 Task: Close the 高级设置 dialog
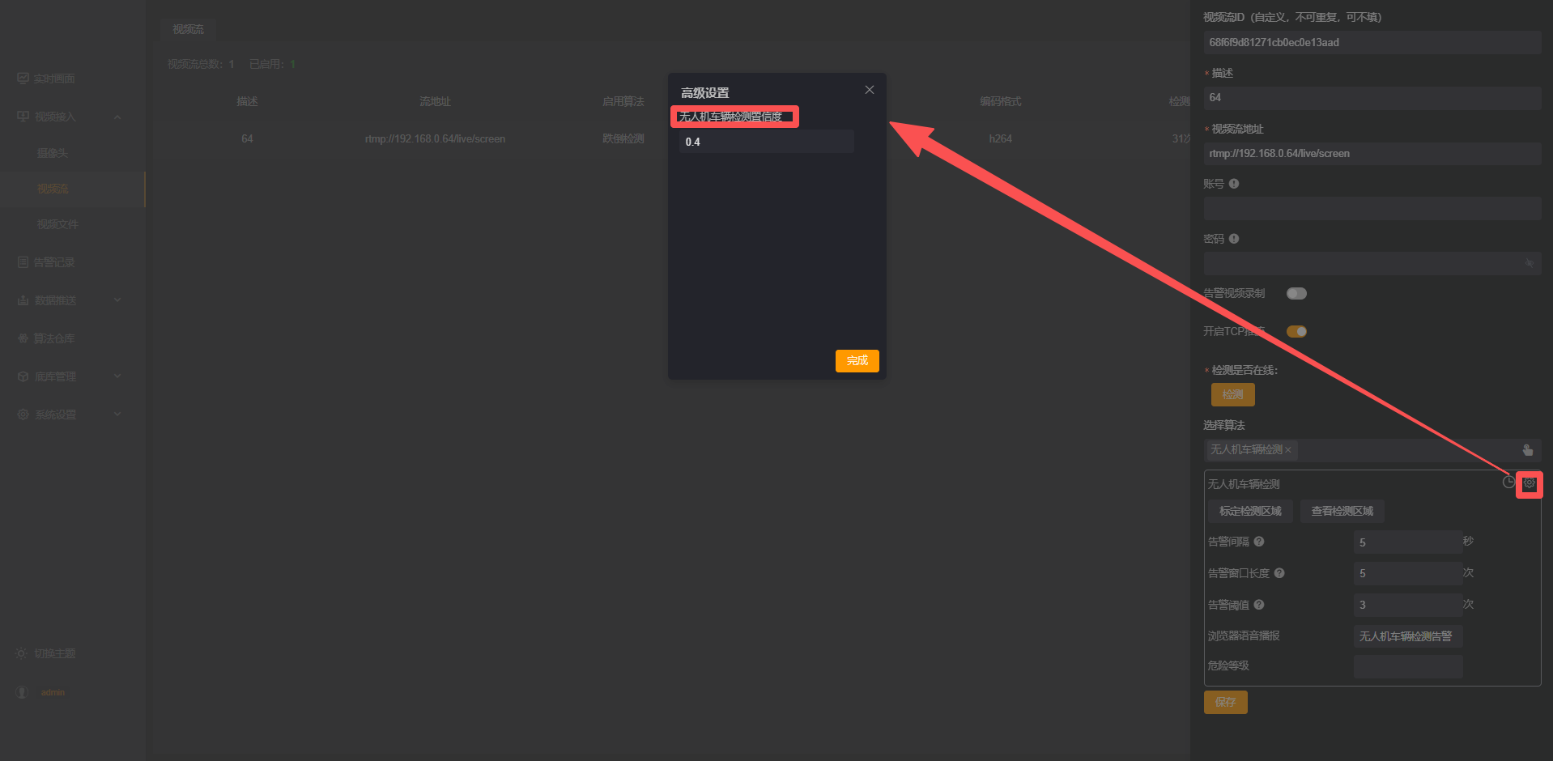[869, 90]
